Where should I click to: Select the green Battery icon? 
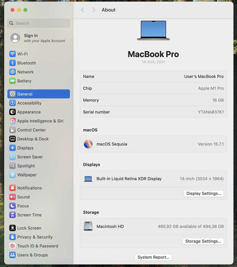coord(13,81)
